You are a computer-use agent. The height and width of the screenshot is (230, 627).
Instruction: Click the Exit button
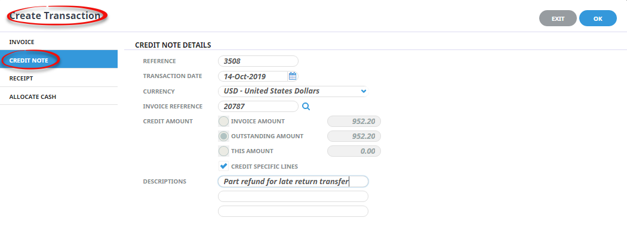pyautogui.click(x=558, y=18)
